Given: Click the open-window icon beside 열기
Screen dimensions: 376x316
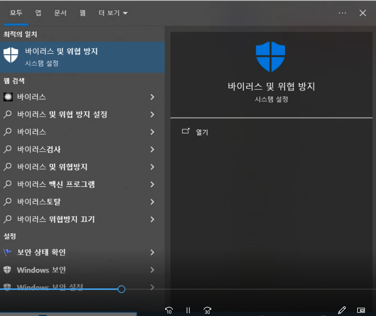Looking at the screenshot, I should tap(186, 131).
